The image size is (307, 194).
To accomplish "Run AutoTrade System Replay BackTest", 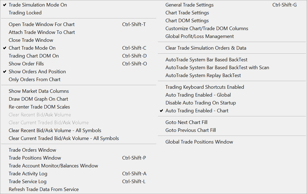I will (203, 75).
